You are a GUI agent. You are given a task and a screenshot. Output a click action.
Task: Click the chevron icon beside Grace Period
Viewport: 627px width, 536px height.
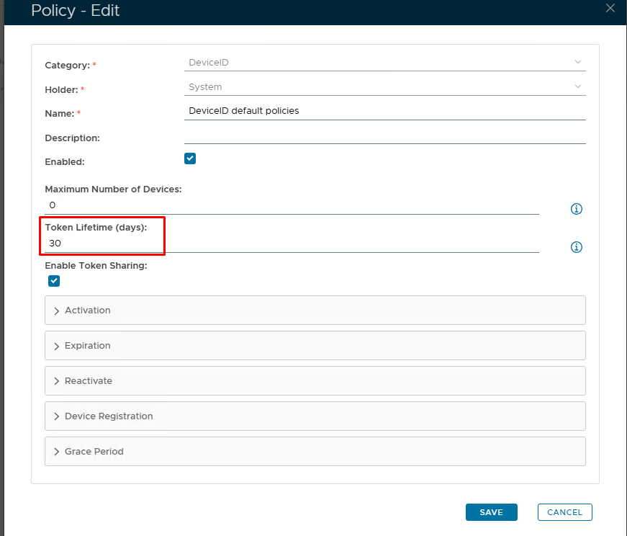pos(57,452)
